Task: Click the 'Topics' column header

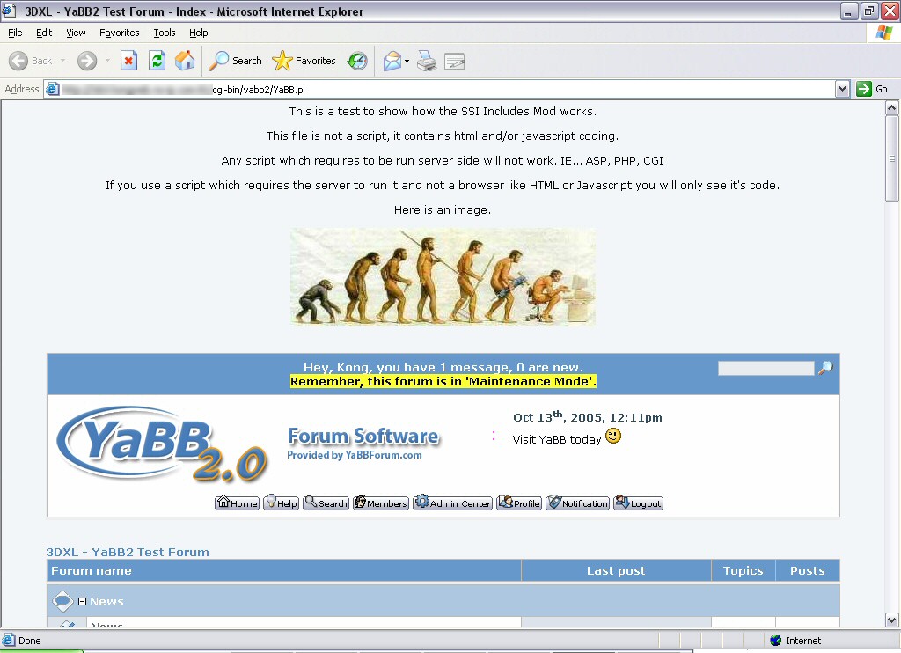Action: 743,571
